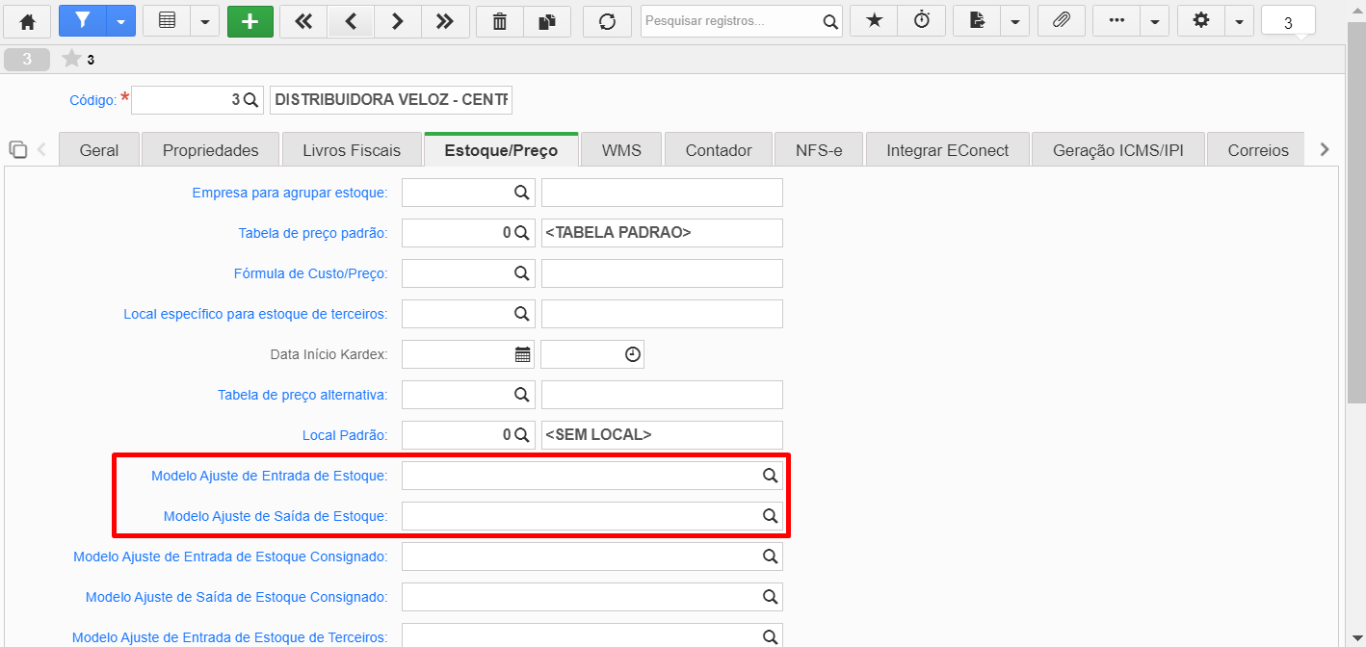The image size is (1366, 647).
Task: Jump to first record
Action: (x=303, y=21)
